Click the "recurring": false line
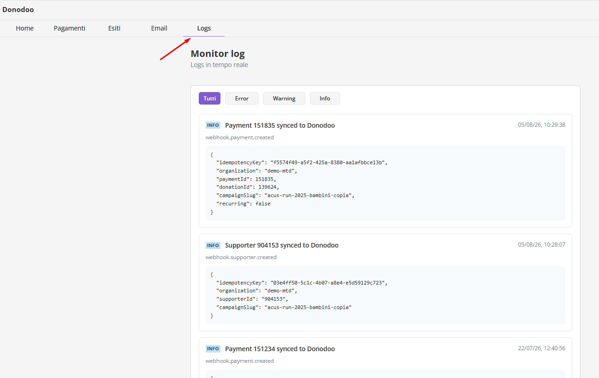 click(243, 204)
